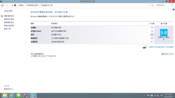Click the 子分數 column header

pyautogui.click(x=152, y=24)
